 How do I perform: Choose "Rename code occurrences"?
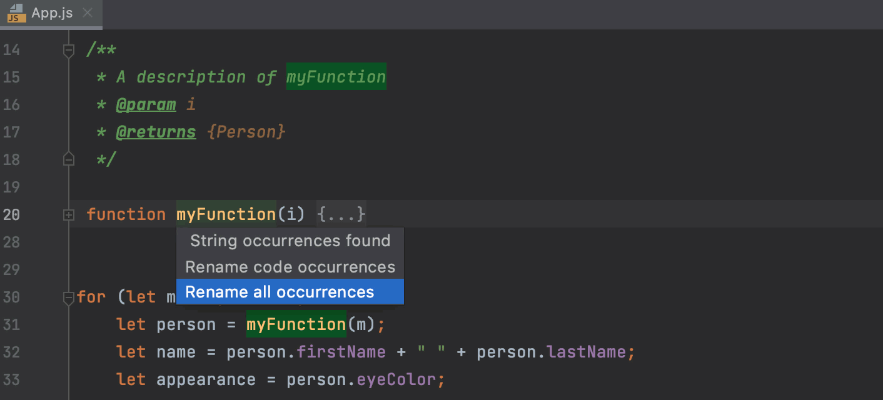pos(290,267)
